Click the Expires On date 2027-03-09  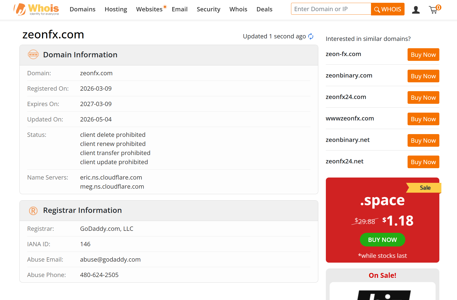(x=96, y=104)
